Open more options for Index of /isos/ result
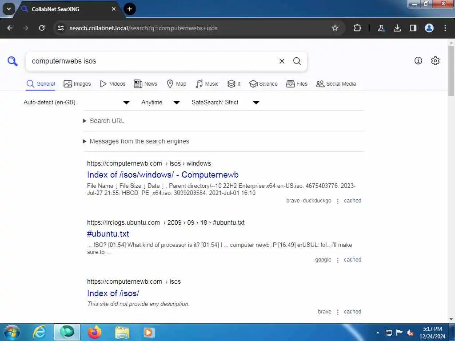The image size is (455, 341). pyautogui.click(x=338, y=312)
